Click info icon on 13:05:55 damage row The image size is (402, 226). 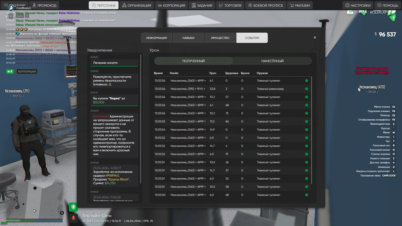[x=307, y=121]
